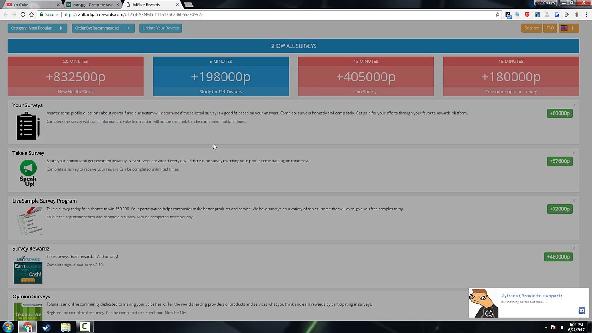Open the FAQ button

click(x=550, y=28)
